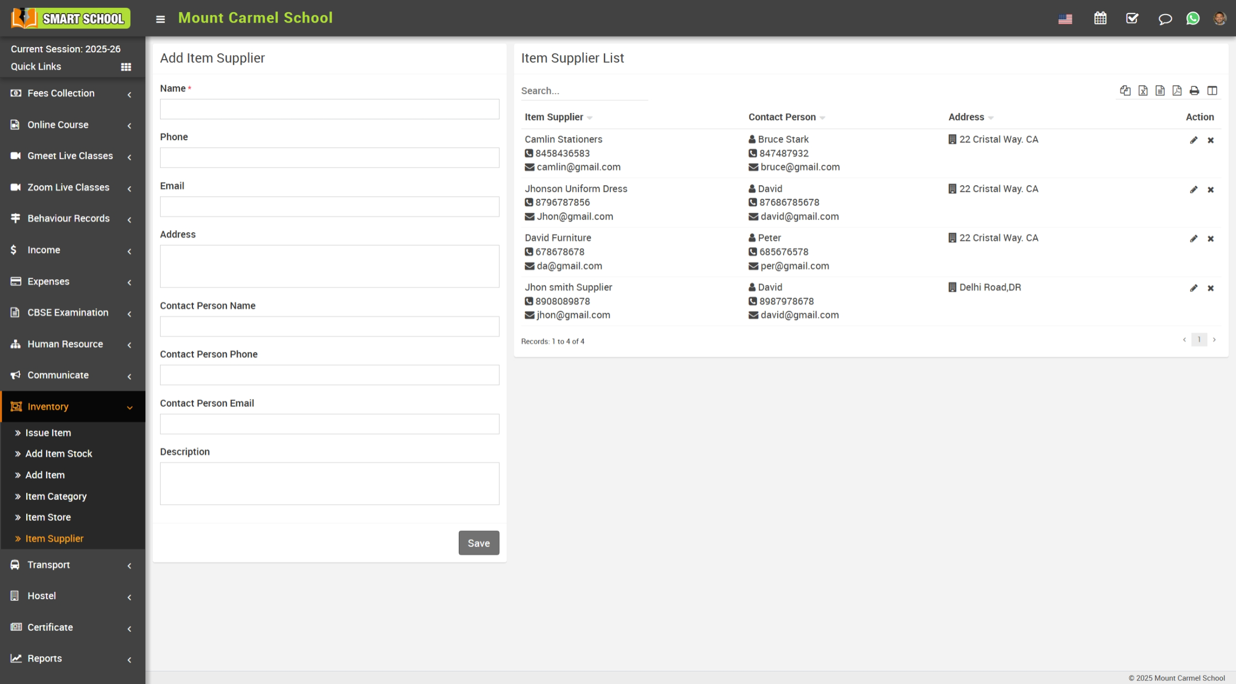Collapse the Inventory menu
The image size is (1236, 684).
[x=73, y=406]
